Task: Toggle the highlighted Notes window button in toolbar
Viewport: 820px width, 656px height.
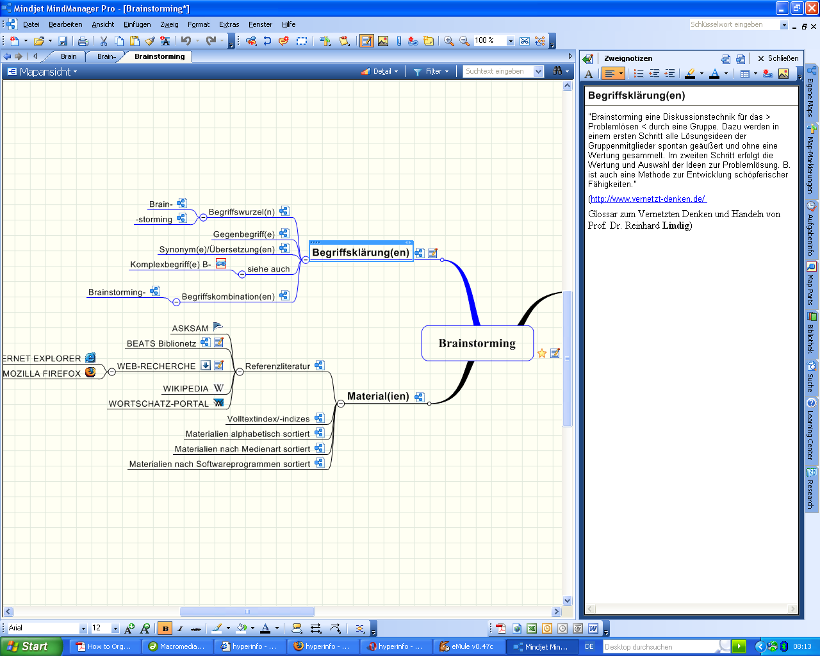Action: point(366,41)
